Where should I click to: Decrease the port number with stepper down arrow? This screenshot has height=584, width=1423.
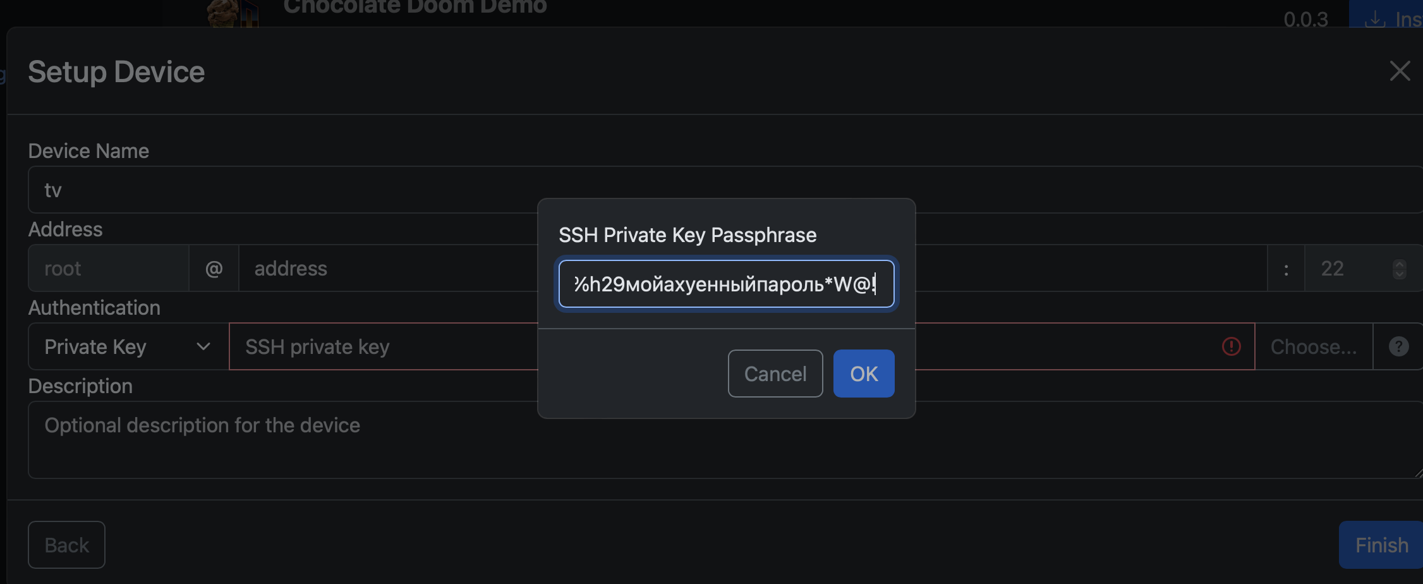pyautogui.click(x=1400, y=274)
